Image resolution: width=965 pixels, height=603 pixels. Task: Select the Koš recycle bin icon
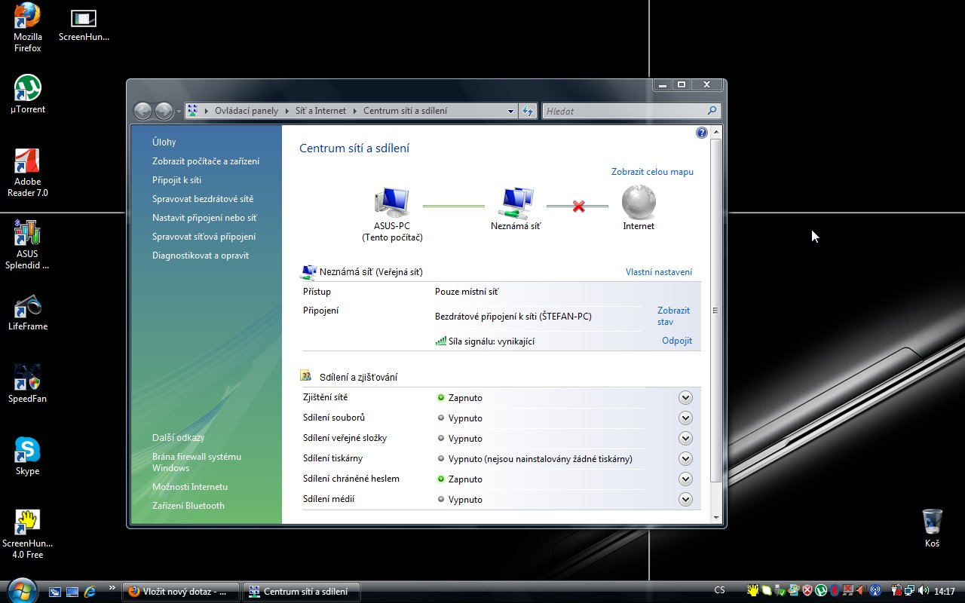[x=933, y=528]
